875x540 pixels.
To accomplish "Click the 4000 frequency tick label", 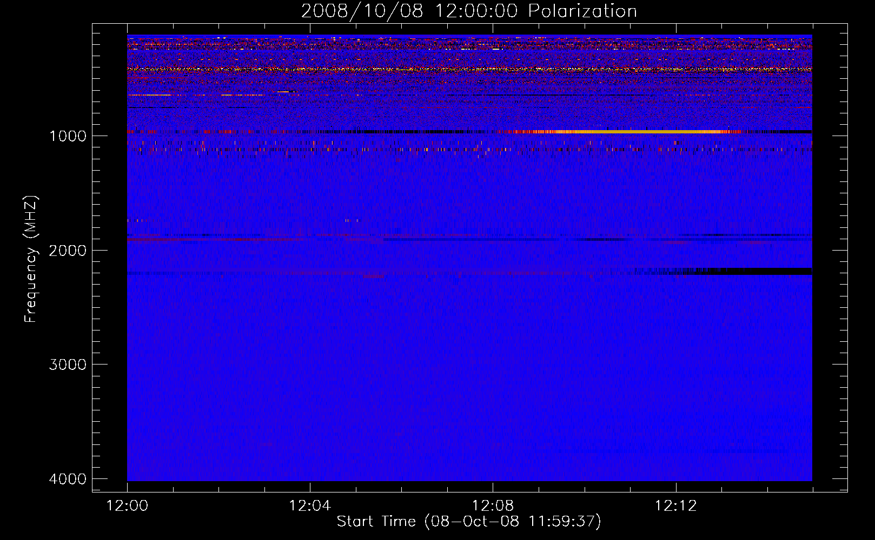I will click(68, 479).
